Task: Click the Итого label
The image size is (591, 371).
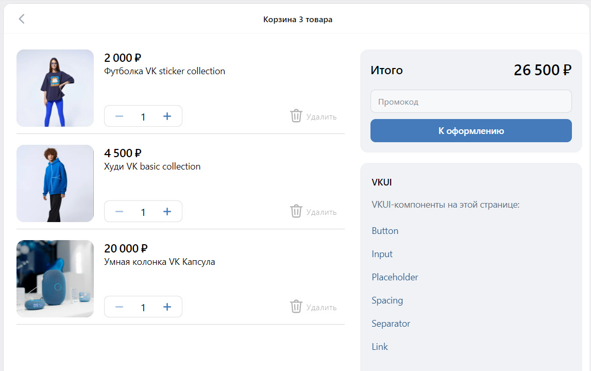Action: (387, 71)
